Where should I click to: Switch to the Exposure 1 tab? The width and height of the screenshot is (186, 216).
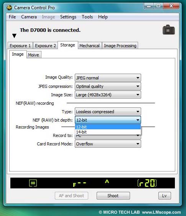coord(20,46)
